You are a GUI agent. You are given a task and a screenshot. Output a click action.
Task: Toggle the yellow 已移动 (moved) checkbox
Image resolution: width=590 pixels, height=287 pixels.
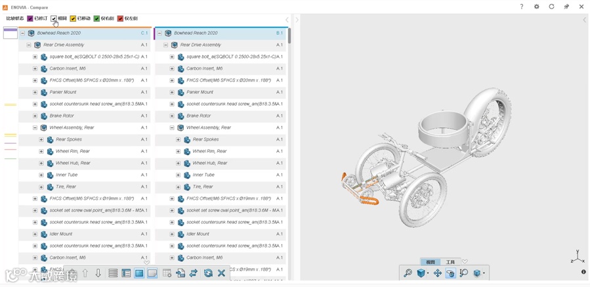[x=73, y=18]
